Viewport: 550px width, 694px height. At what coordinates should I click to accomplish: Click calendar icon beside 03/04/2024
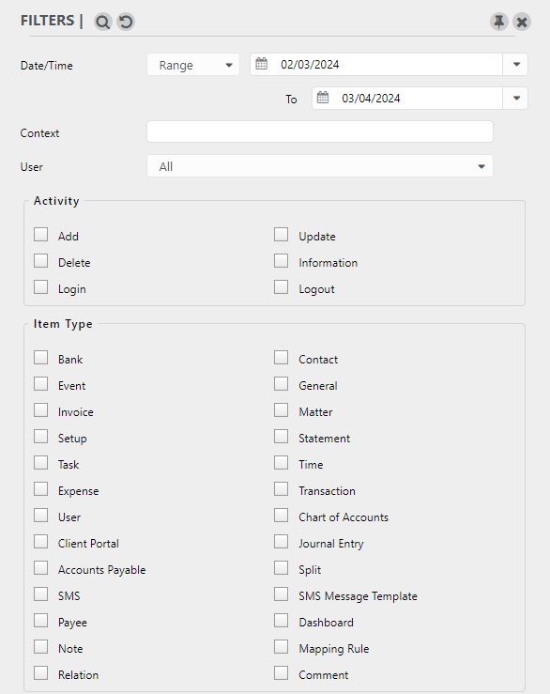click(323, 98)
